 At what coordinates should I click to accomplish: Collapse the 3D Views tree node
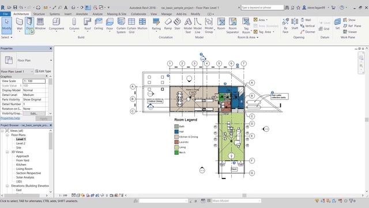point(7,152)
